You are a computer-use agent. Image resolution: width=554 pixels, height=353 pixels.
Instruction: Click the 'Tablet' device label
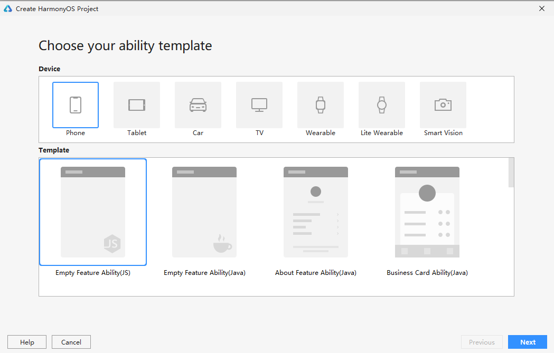coord(137,133)
